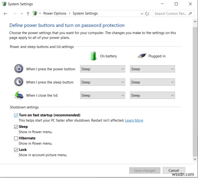198x178 pixels.
Task: Click the sleep button moon icon
Action: [x=19, y=82]
